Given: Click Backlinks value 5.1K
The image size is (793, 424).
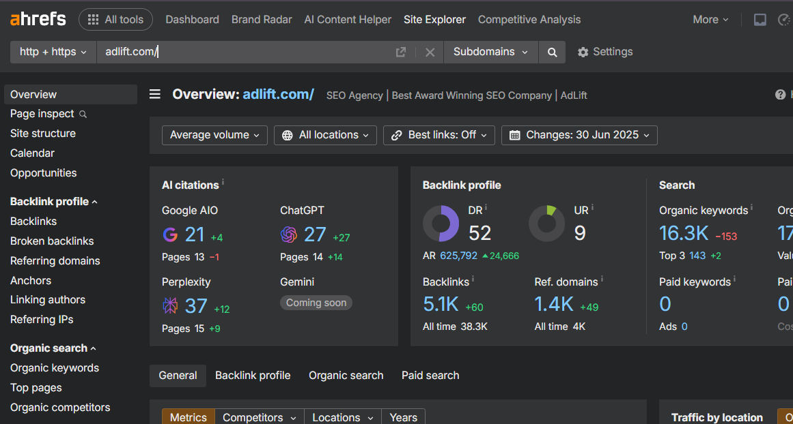Looking at the screenshot, I should [441, 305].
